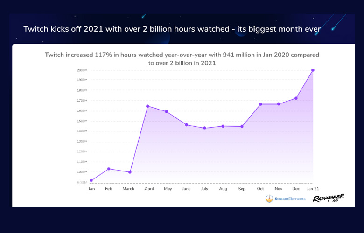This screenshot has width=364, height=233.
Task: Click the 1700M y-axis label
Action: pyautogui.click(x=82, y=101)
